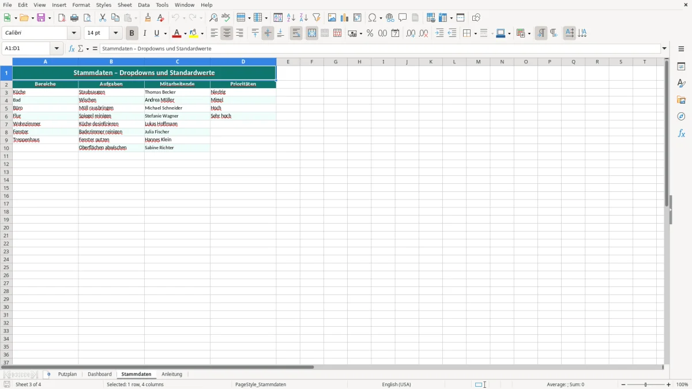
Task: Format as percent
Action: pos(370,33)
